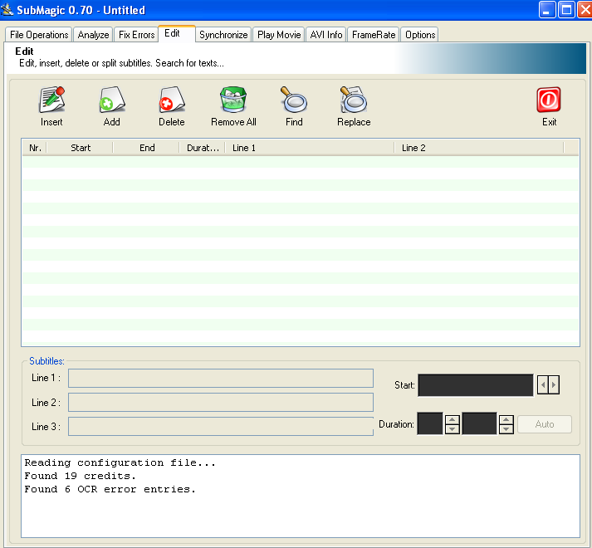Select the Edit tab
This screenshot has width=592, height=548.
click(x=177, y=33)
